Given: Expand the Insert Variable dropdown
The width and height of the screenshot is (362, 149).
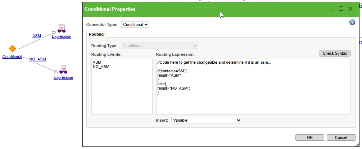Looking at the screenshot, I should point(207,120).
